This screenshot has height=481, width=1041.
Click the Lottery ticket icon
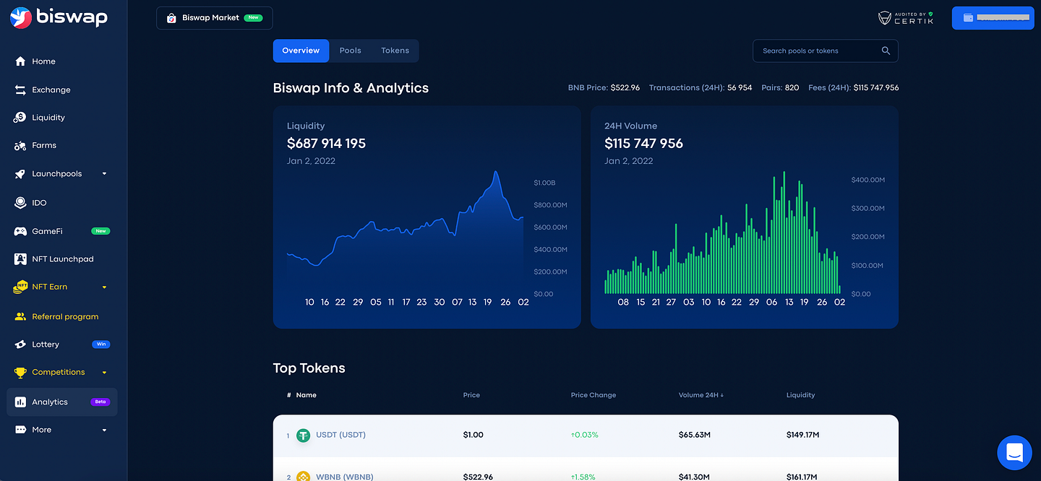click(20, 344)
